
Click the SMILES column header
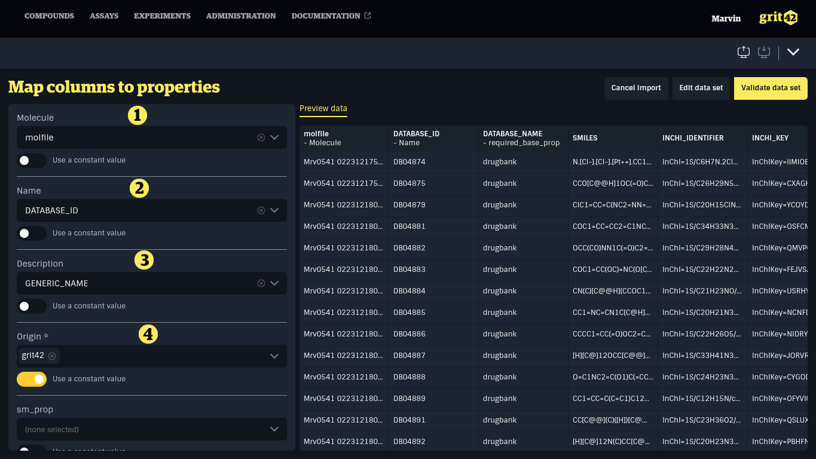(x=613, y=138)
